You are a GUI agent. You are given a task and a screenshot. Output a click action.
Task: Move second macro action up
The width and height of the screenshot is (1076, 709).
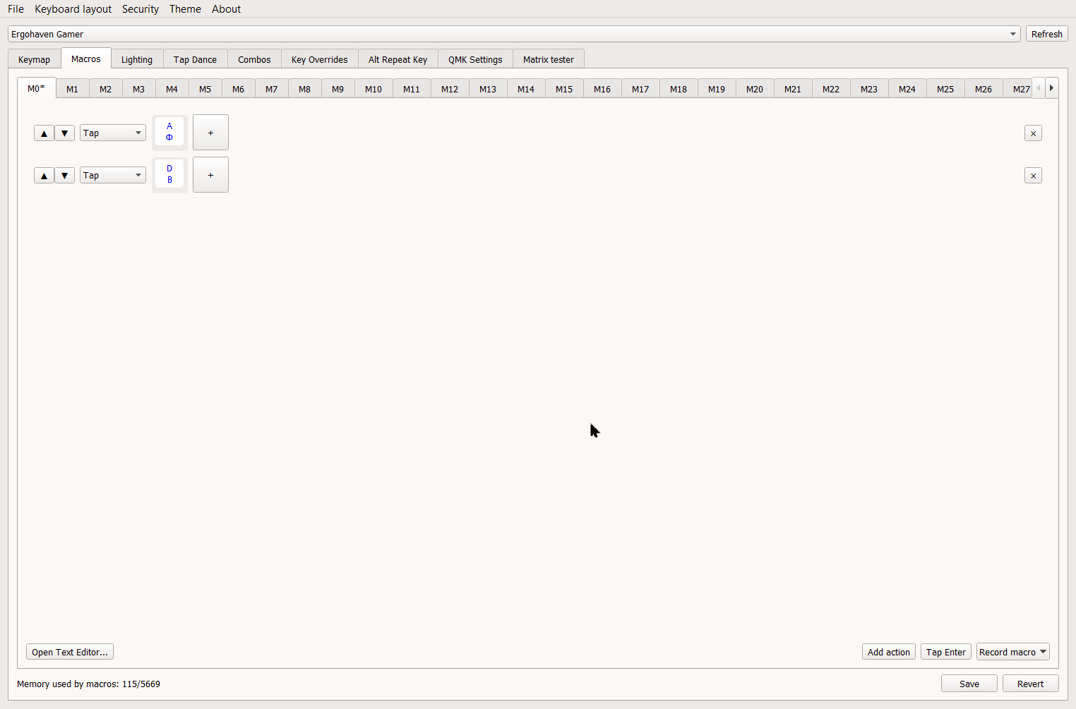44,176
